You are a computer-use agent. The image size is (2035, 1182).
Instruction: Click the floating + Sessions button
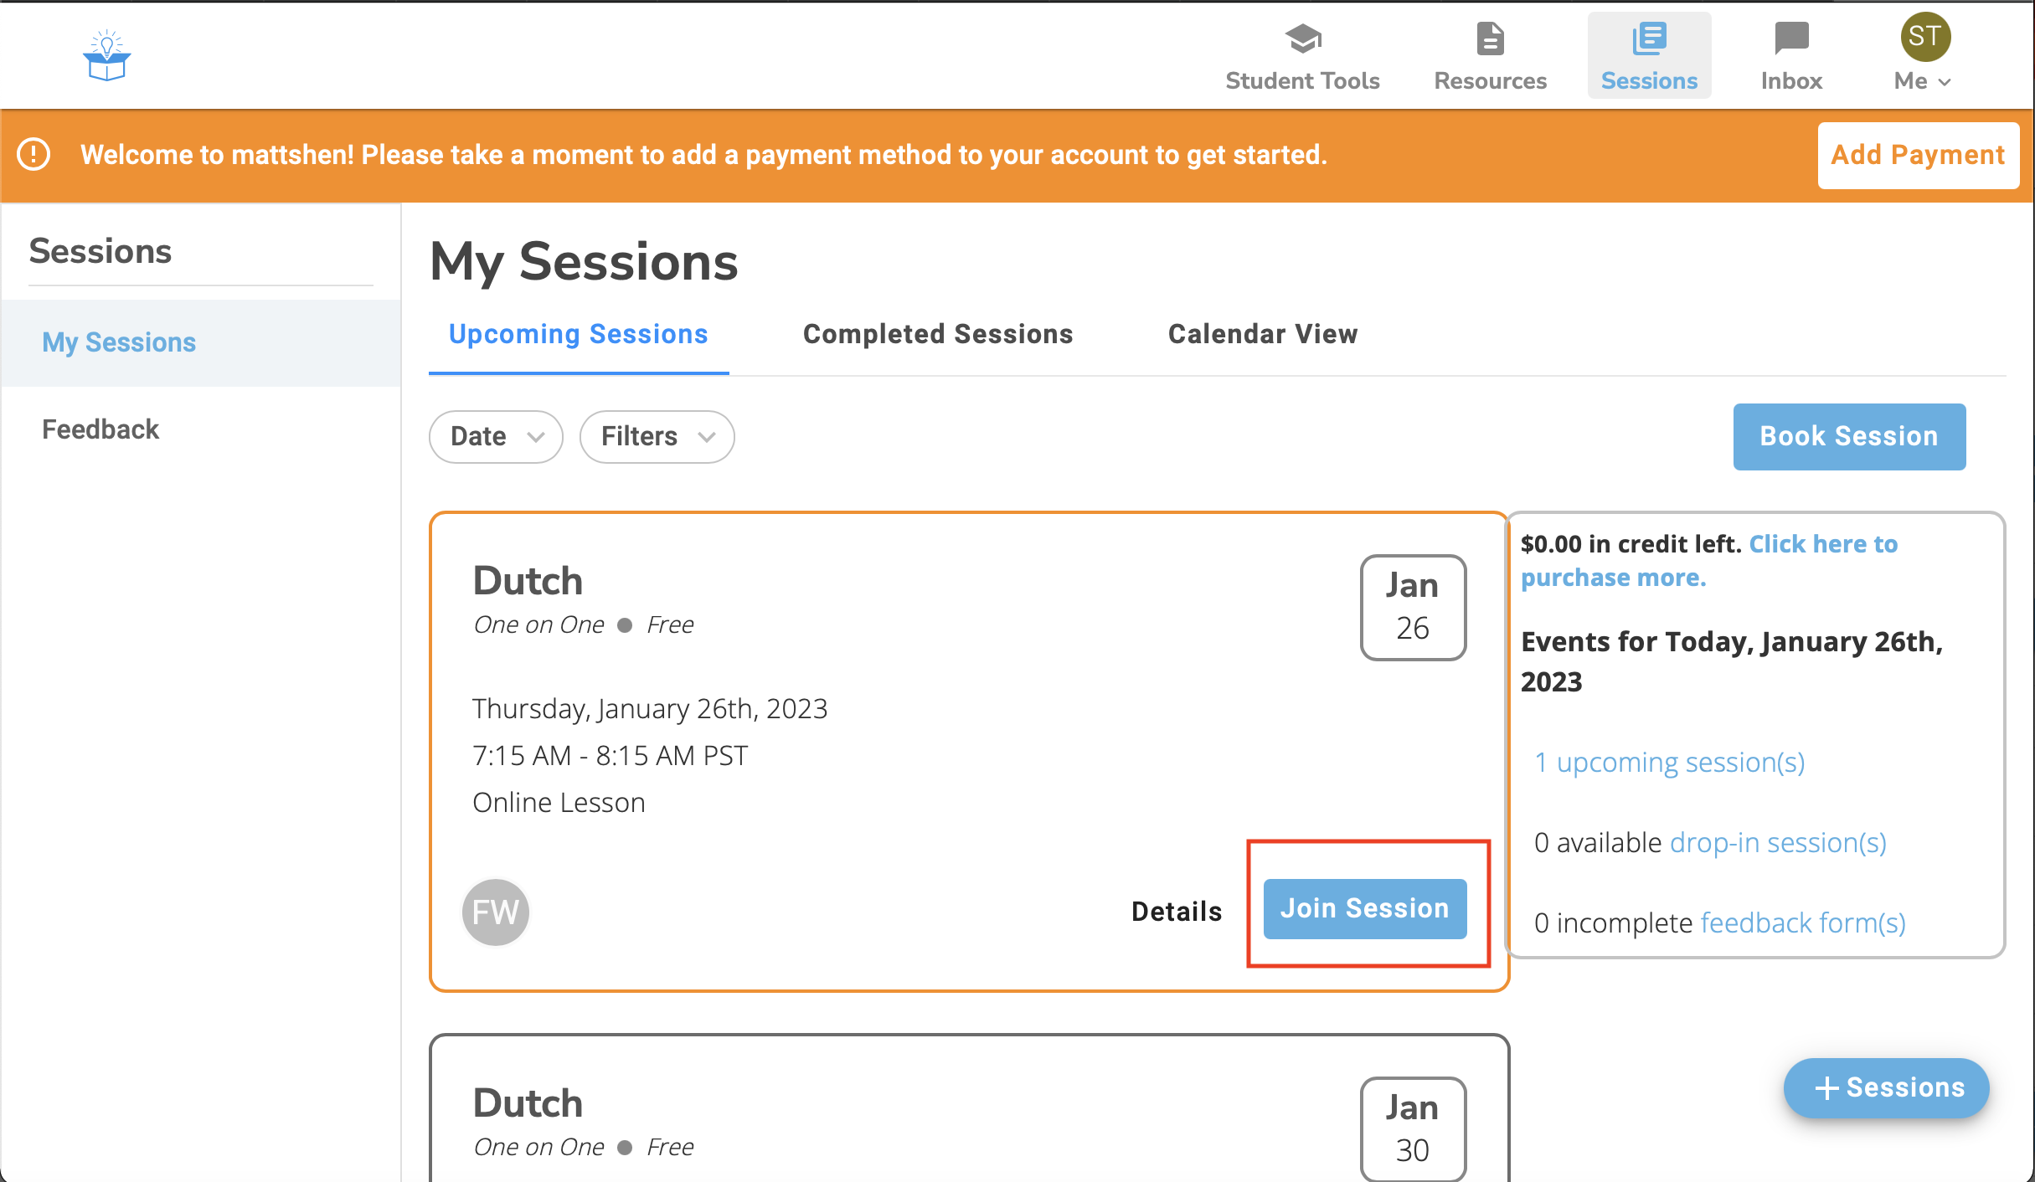coord(1887,1087)
